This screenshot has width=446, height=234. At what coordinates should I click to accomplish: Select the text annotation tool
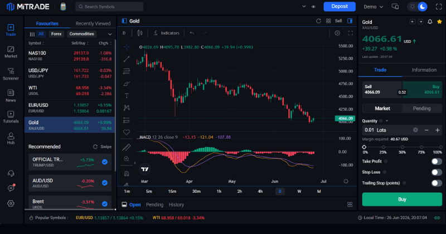click(127, 96)
